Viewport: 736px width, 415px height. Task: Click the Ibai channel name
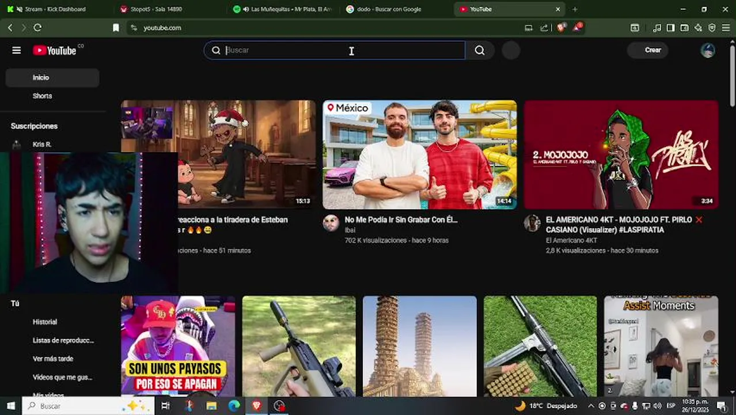pos(350,230)
